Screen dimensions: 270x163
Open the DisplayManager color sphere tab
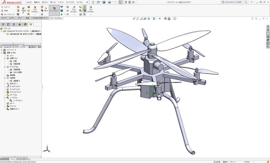coord(25,24)
